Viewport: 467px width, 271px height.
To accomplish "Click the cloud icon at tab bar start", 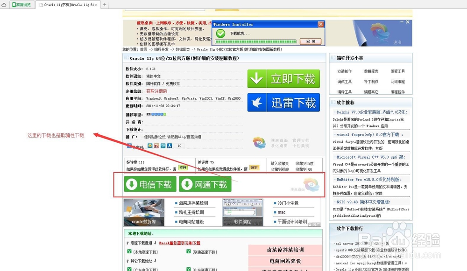I will click(4, 5).
